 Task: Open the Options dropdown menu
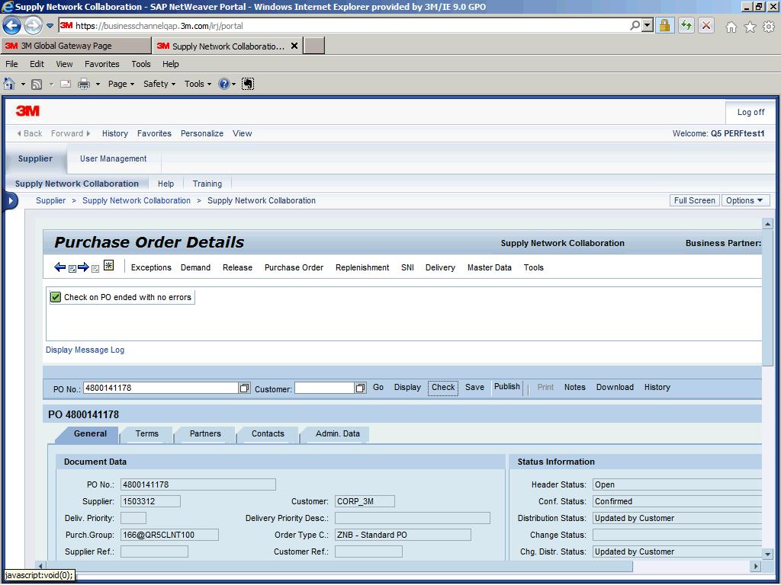[745, 200]
